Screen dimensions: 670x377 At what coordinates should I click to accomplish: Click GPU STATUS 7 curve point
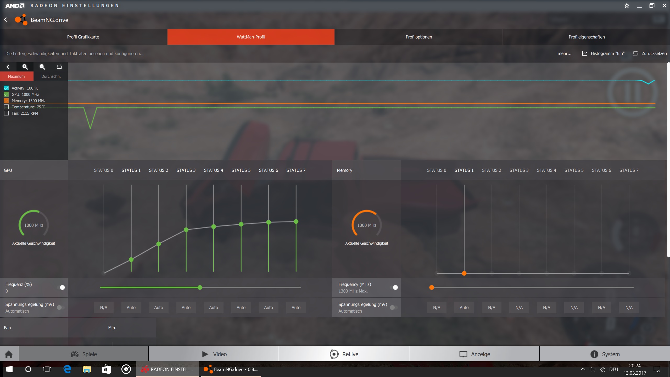click(296, 221)
